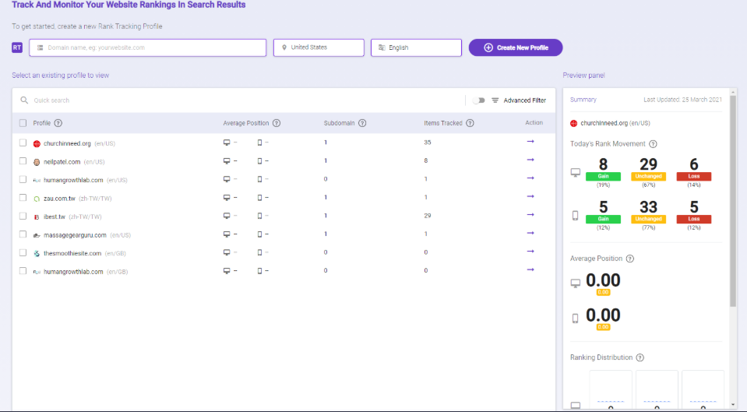
Task: Open zau.com.tw profile link
Action: (x=59, y=199)
